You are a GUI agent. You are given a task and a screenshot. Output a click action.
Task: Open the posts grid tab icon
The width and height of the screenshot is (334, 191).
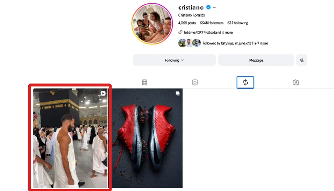(x=145, y=82)
